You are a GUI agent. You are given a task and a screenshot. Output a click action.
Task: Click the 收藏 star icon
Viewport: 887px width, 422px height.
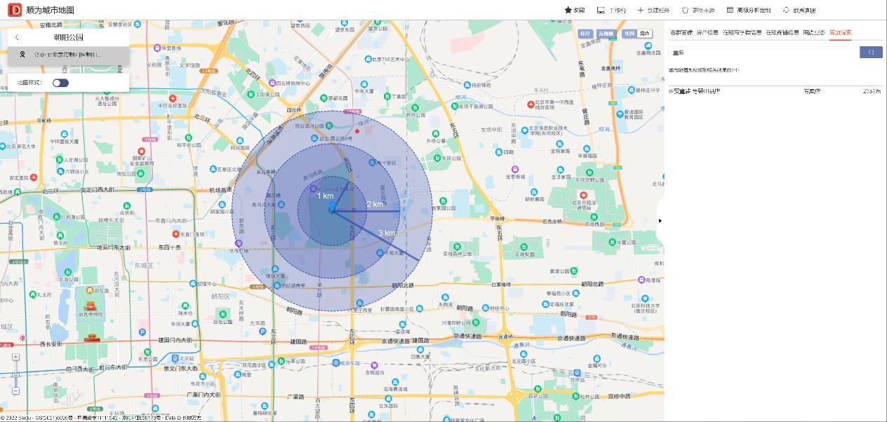coord(568,11)
